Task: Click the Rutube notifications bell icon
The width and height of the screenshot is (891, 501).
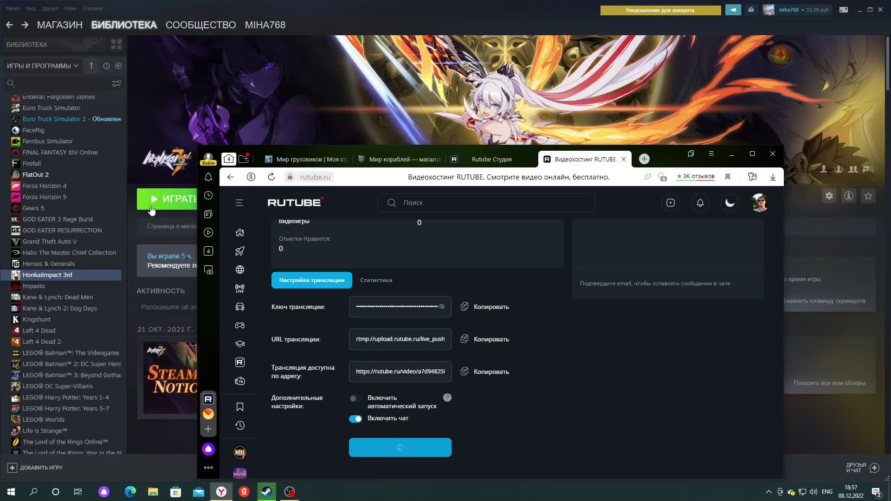Action: pos(700,203)
